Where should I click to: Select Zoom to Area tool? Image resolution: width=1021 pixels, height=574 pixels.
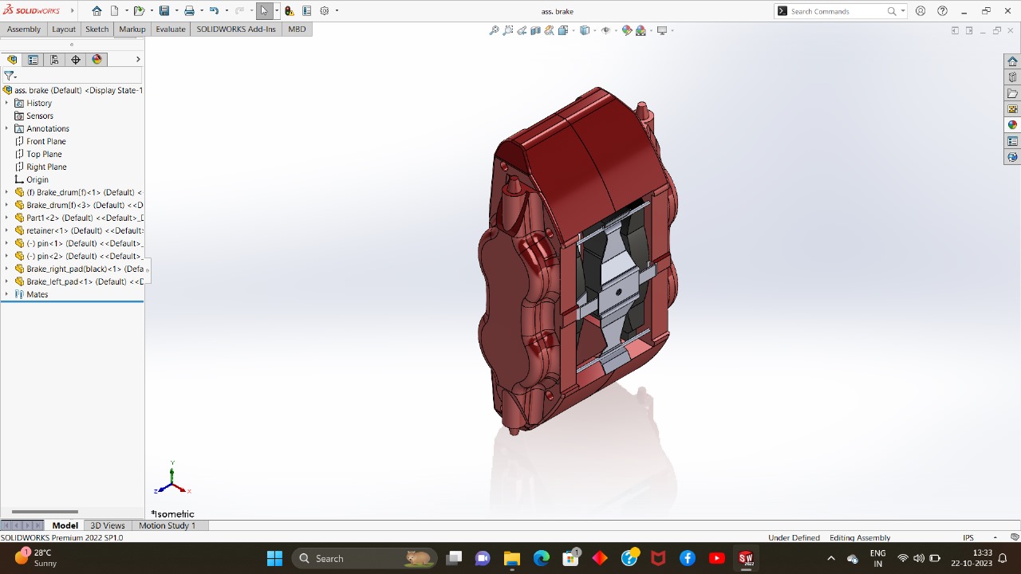tap(508, 30)
